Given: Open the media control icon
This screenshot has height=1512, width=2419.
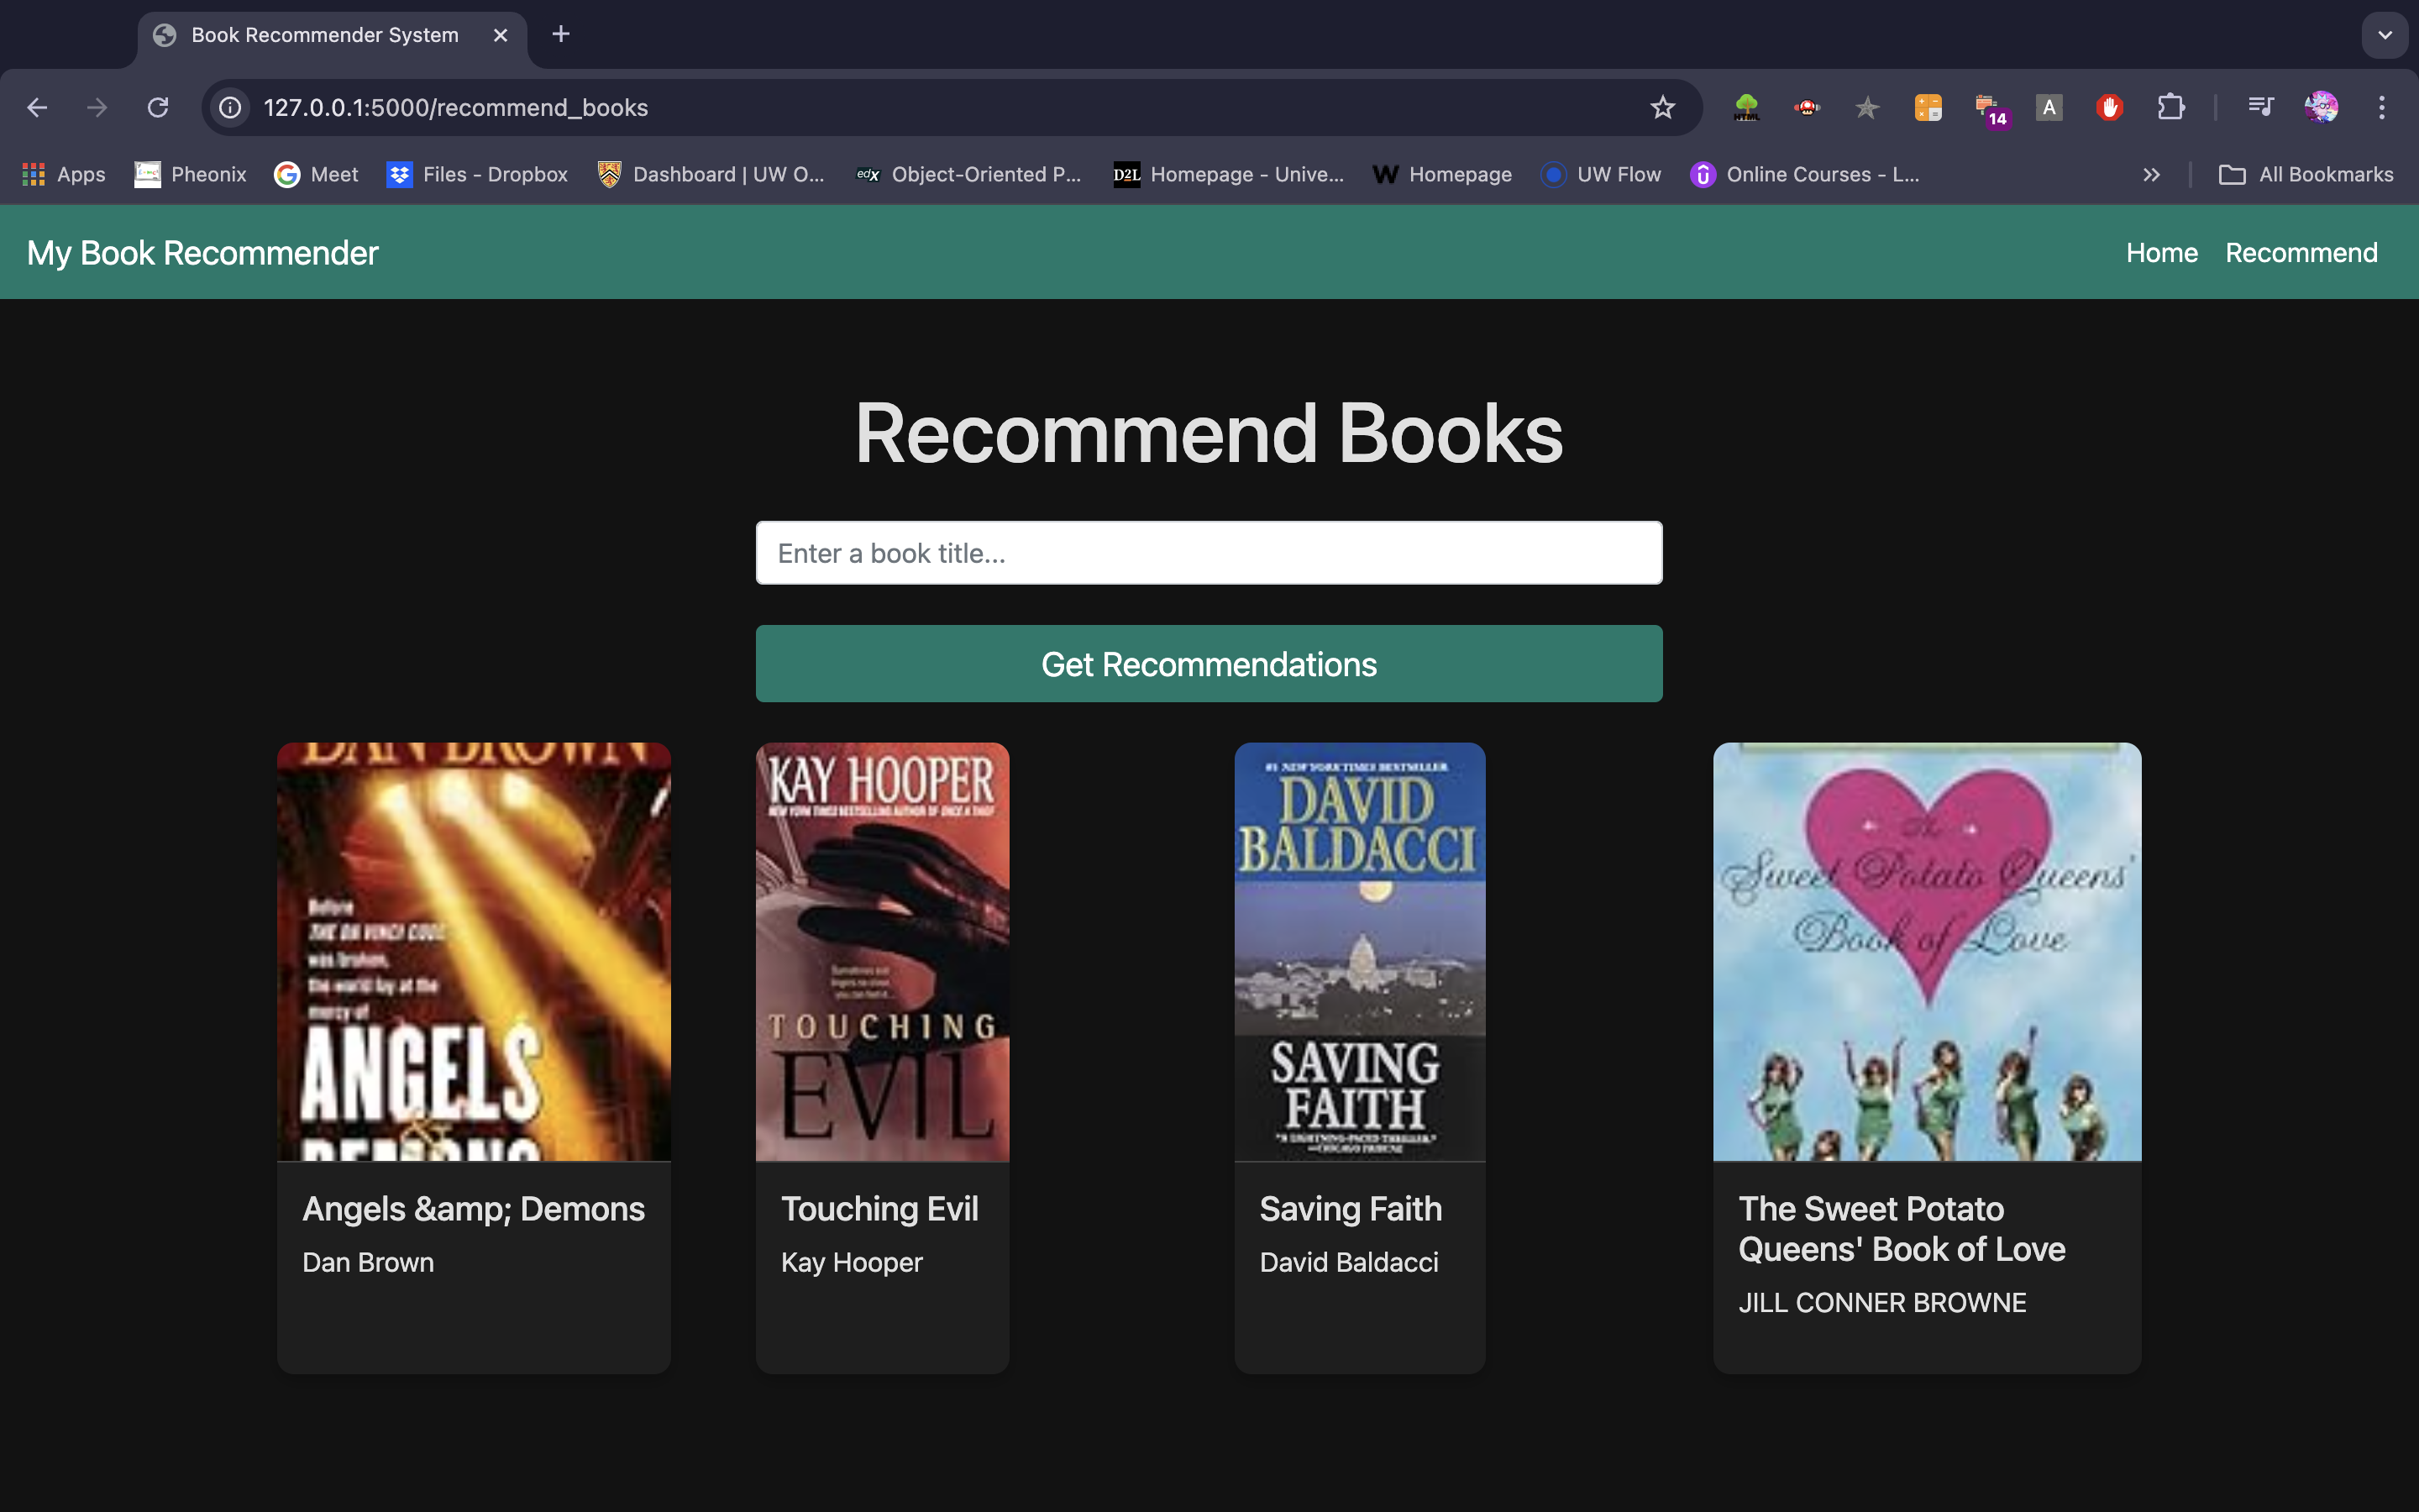Looking at the screenshot, I should click(2261, 107).
